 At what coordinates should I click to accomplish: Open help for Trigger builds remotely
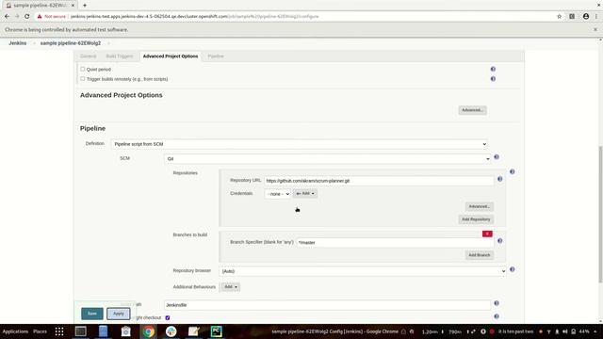click(493, 79)
